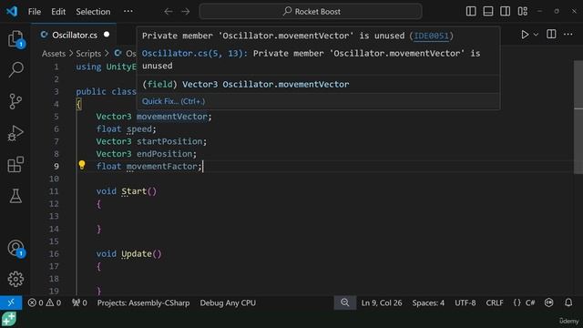Image resolution: width=583 pixels, height=328 pixels.
Task: Open forwarded ports status item
Action: (79, 302)
